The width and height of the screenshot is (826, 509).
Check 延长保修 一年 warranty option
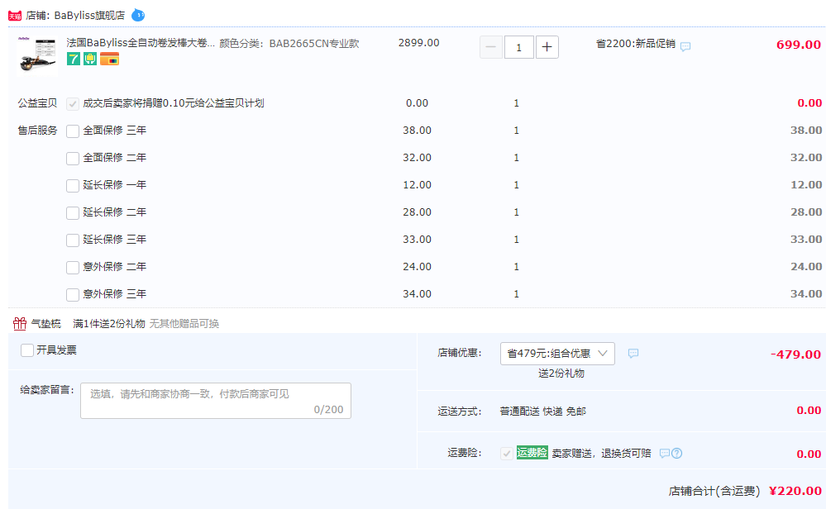(73, 186)
